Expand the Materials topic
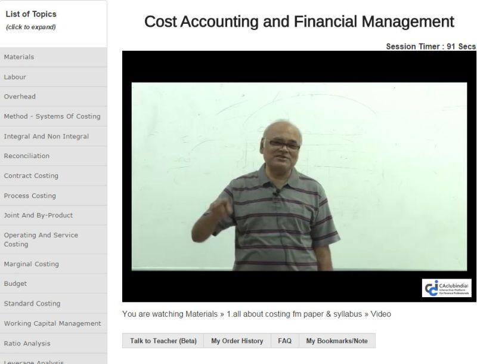 [x=19, y=57]
